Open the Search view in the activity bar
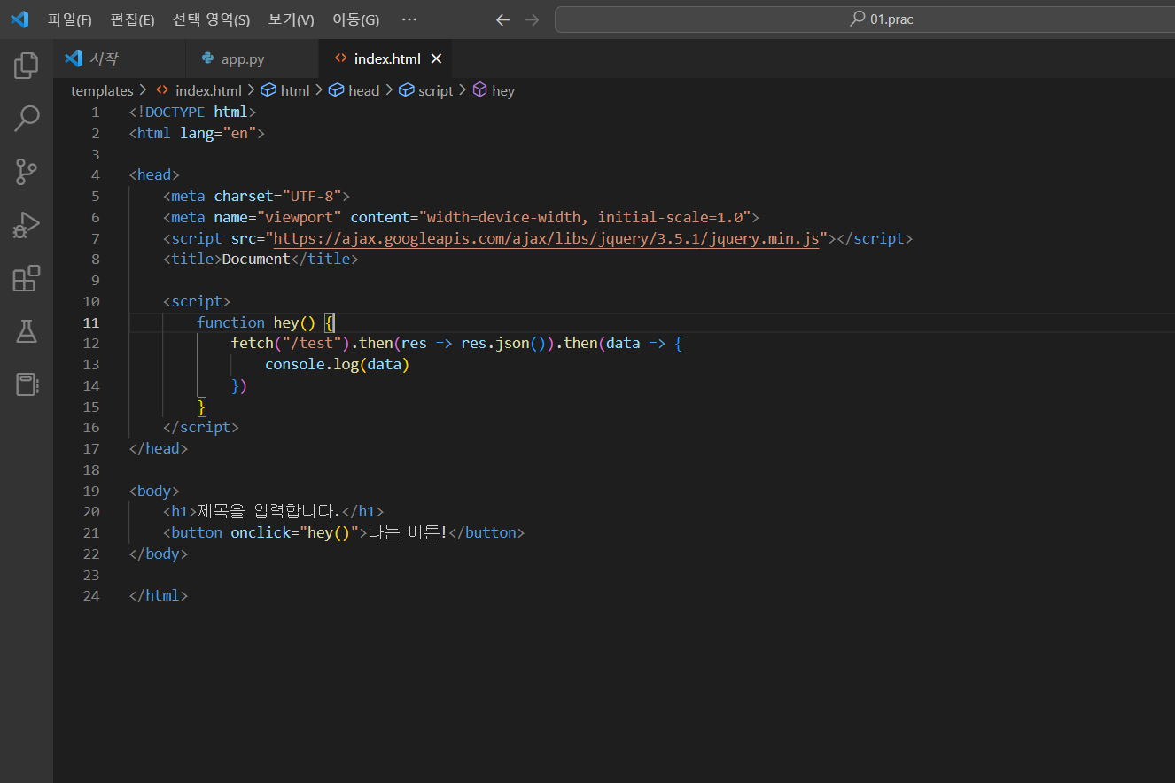Image resolution: width=1175 pixels, height=783 pixels. pyautogui.click(x=27, y=119)
